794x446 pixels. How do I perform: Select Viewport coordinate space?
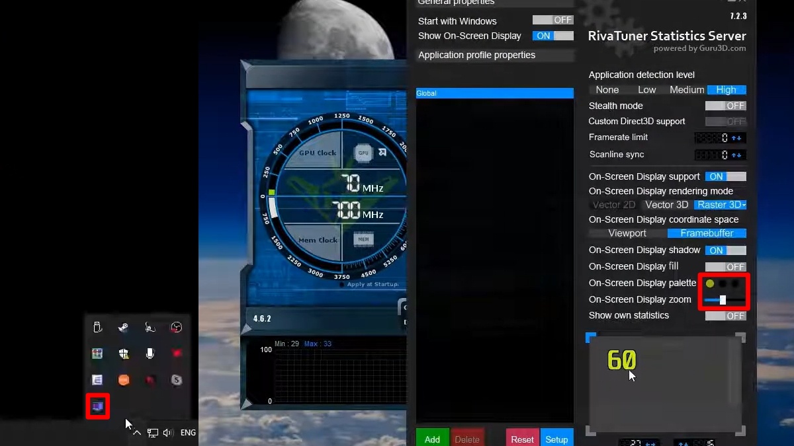pos(627,233)
